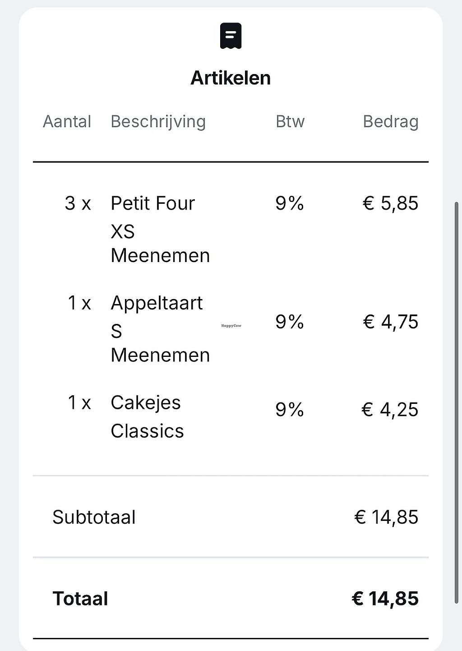Image resolution: width=462 pixels, height=651 pixels.
Task: Click the 9% Btw value for Cakejes
Action: (290, 410)
